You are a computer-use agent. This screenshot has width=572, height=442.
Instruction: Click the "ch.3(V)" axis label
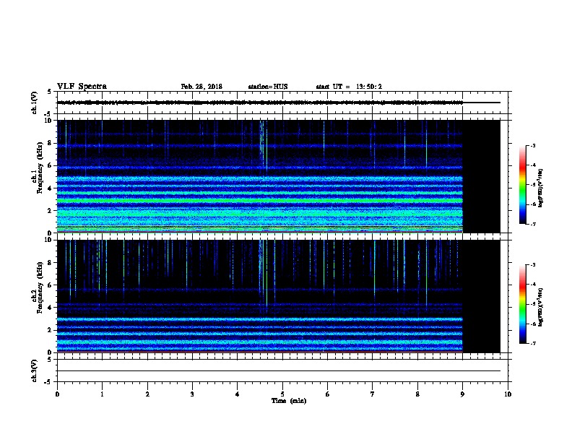34,370
